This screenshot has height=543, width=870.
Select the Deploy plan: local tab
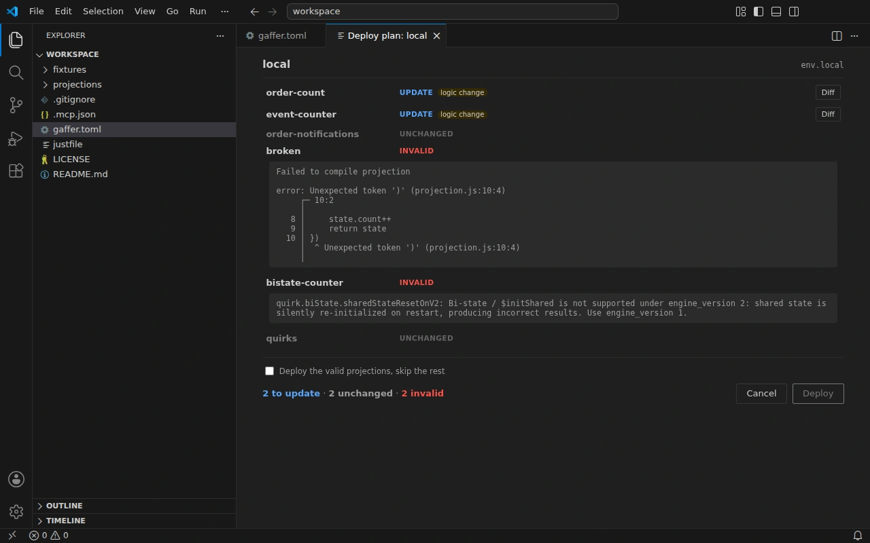pos(387,36)
